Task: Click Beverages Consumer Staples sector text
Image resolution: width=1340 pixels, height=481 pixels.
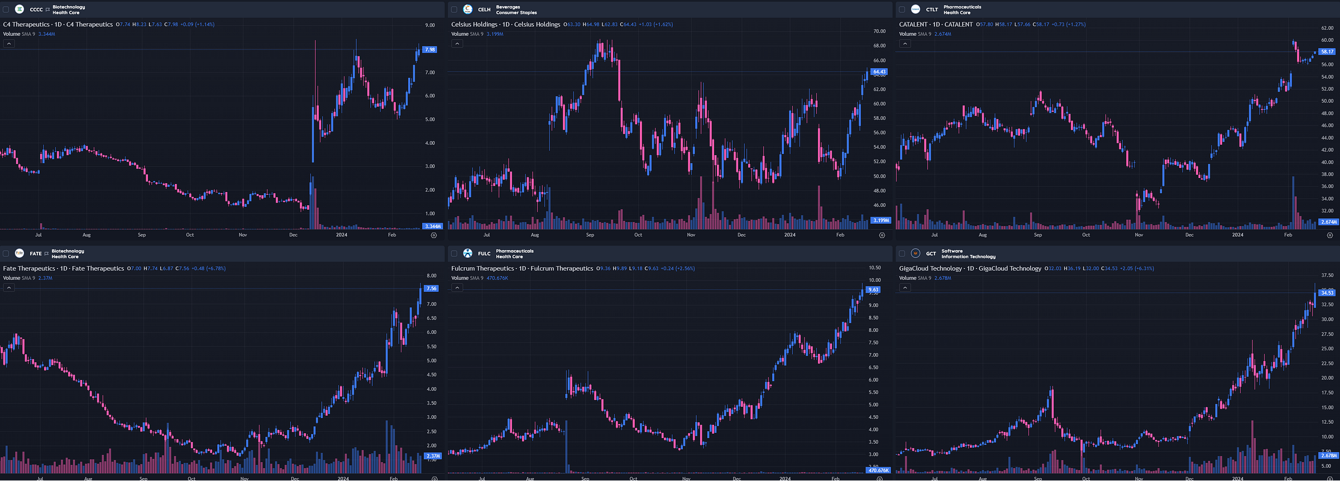Action: tap(516, 9)
